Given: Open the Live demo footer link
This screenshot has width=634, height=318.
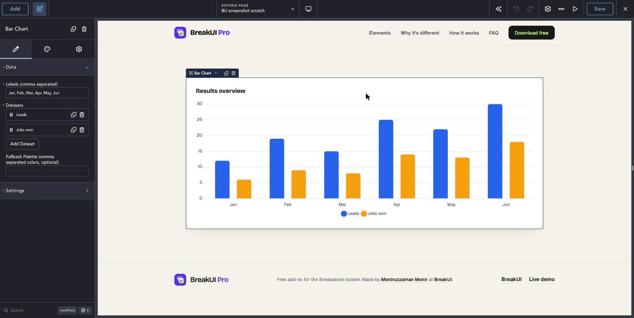Looking at the screenshot, I should click(542, 279).
